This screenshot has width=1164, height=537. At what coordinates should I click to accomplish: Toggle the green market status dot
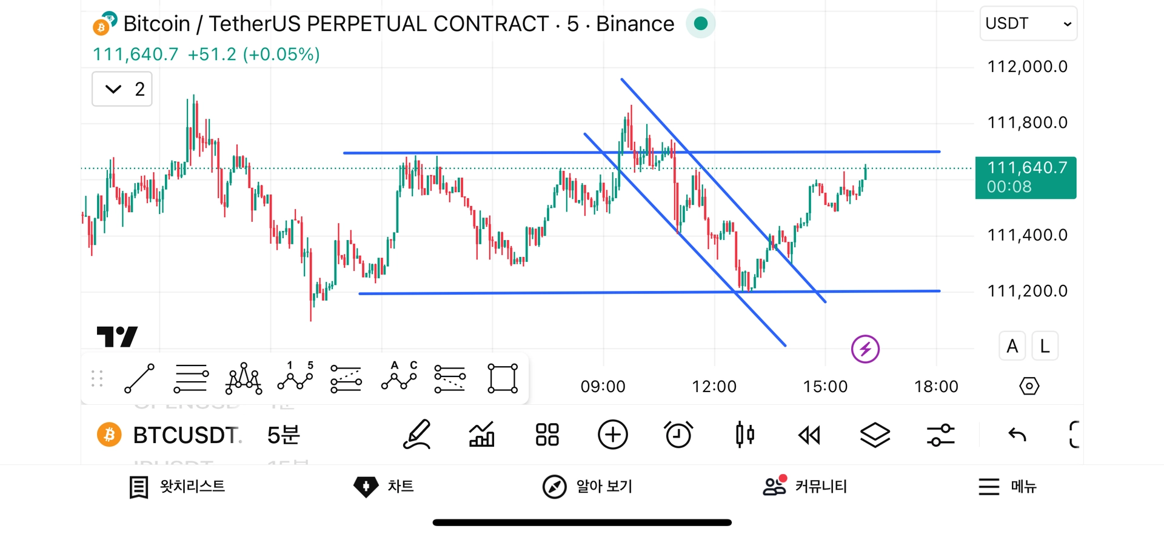(x=701, y=24)
